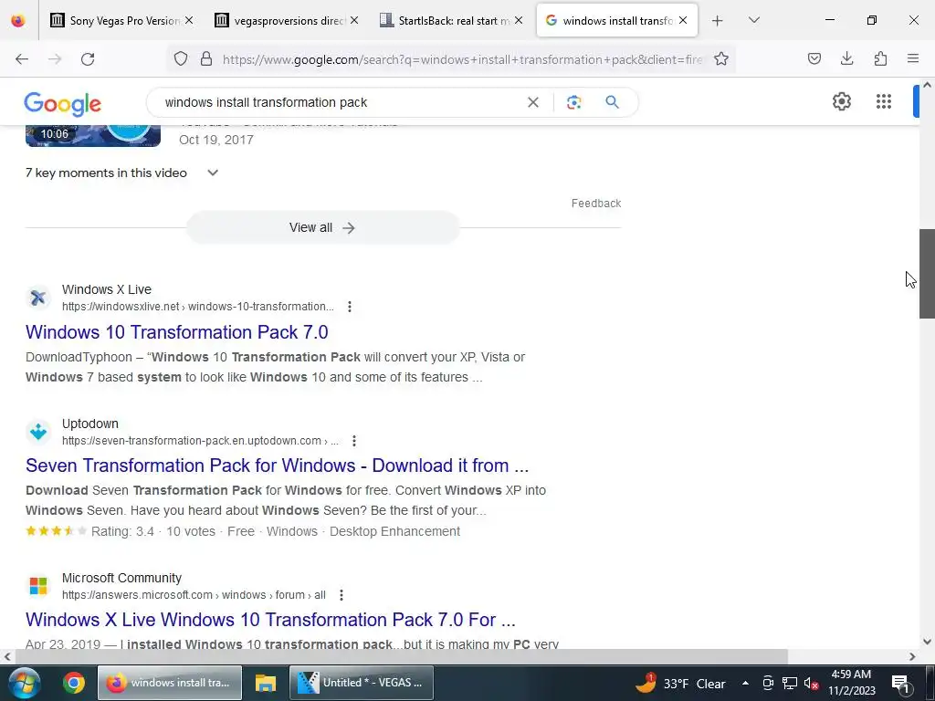
Task: Open the notification center icon
Action: coord(899,684)
